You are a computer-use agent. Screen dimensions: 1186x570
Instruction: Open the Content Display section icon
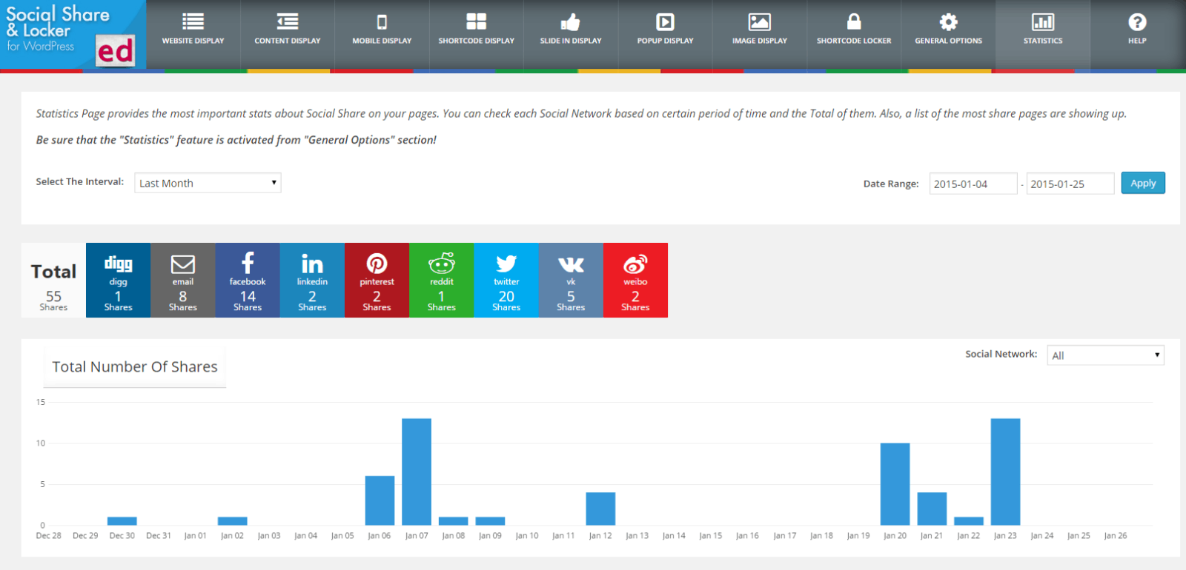(288, 22)
